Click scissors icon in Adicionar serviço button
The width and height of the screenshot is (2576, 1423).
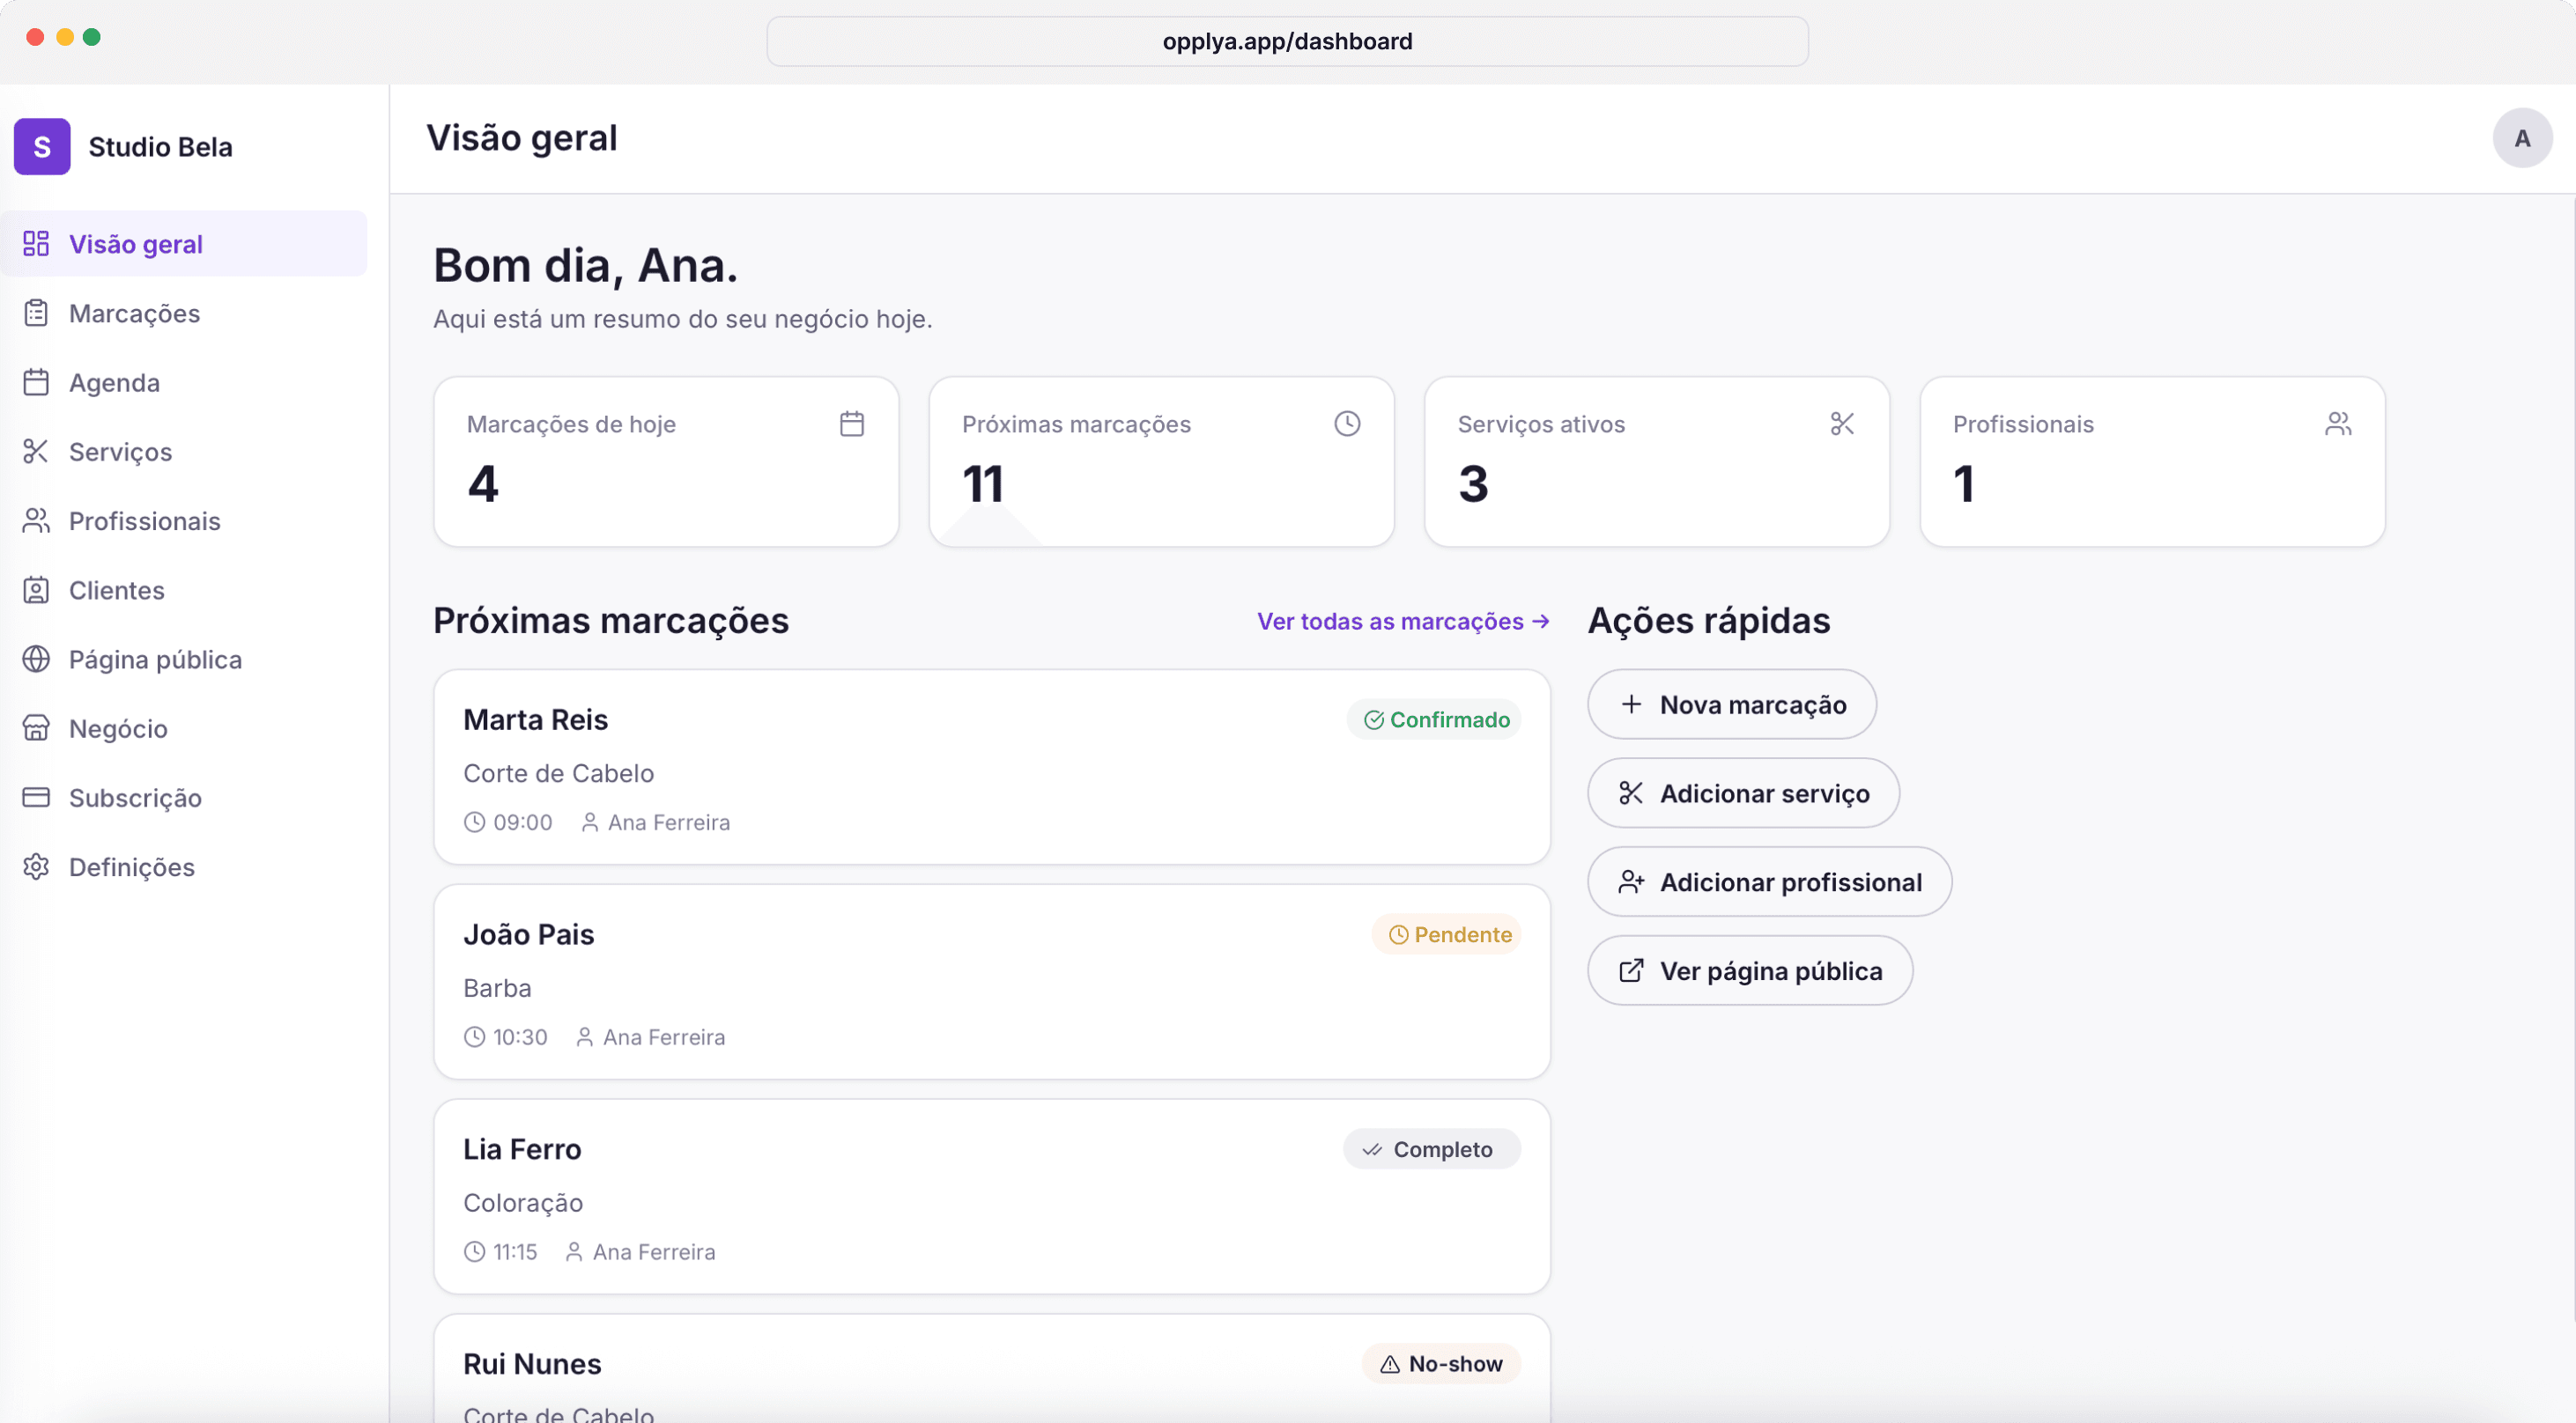click(1631, 793)
